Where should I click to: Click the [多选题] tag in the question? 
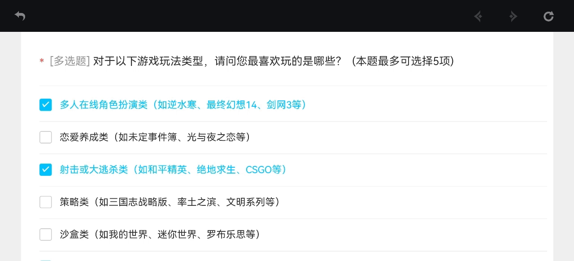click(x=70, y=61)
